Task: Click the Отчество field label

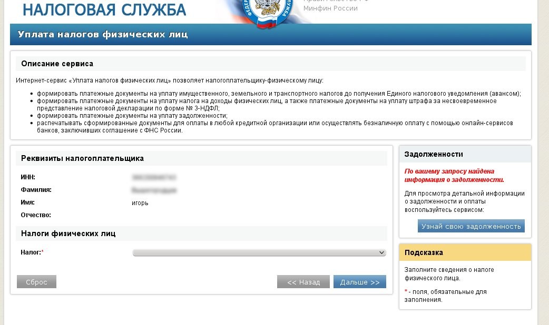Action: coord(36,215)
